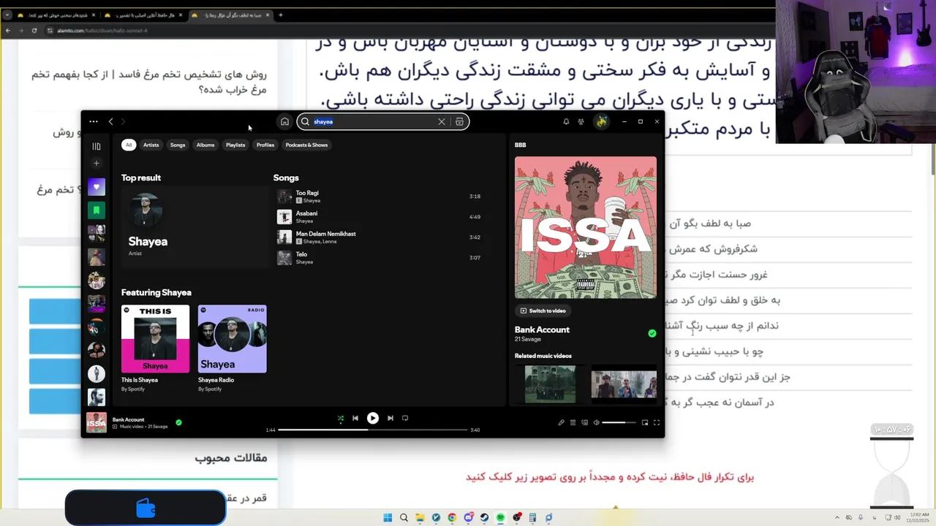The image size is (936, 526).
Task: Open Connect to a device icon
Action: [584, 422]
